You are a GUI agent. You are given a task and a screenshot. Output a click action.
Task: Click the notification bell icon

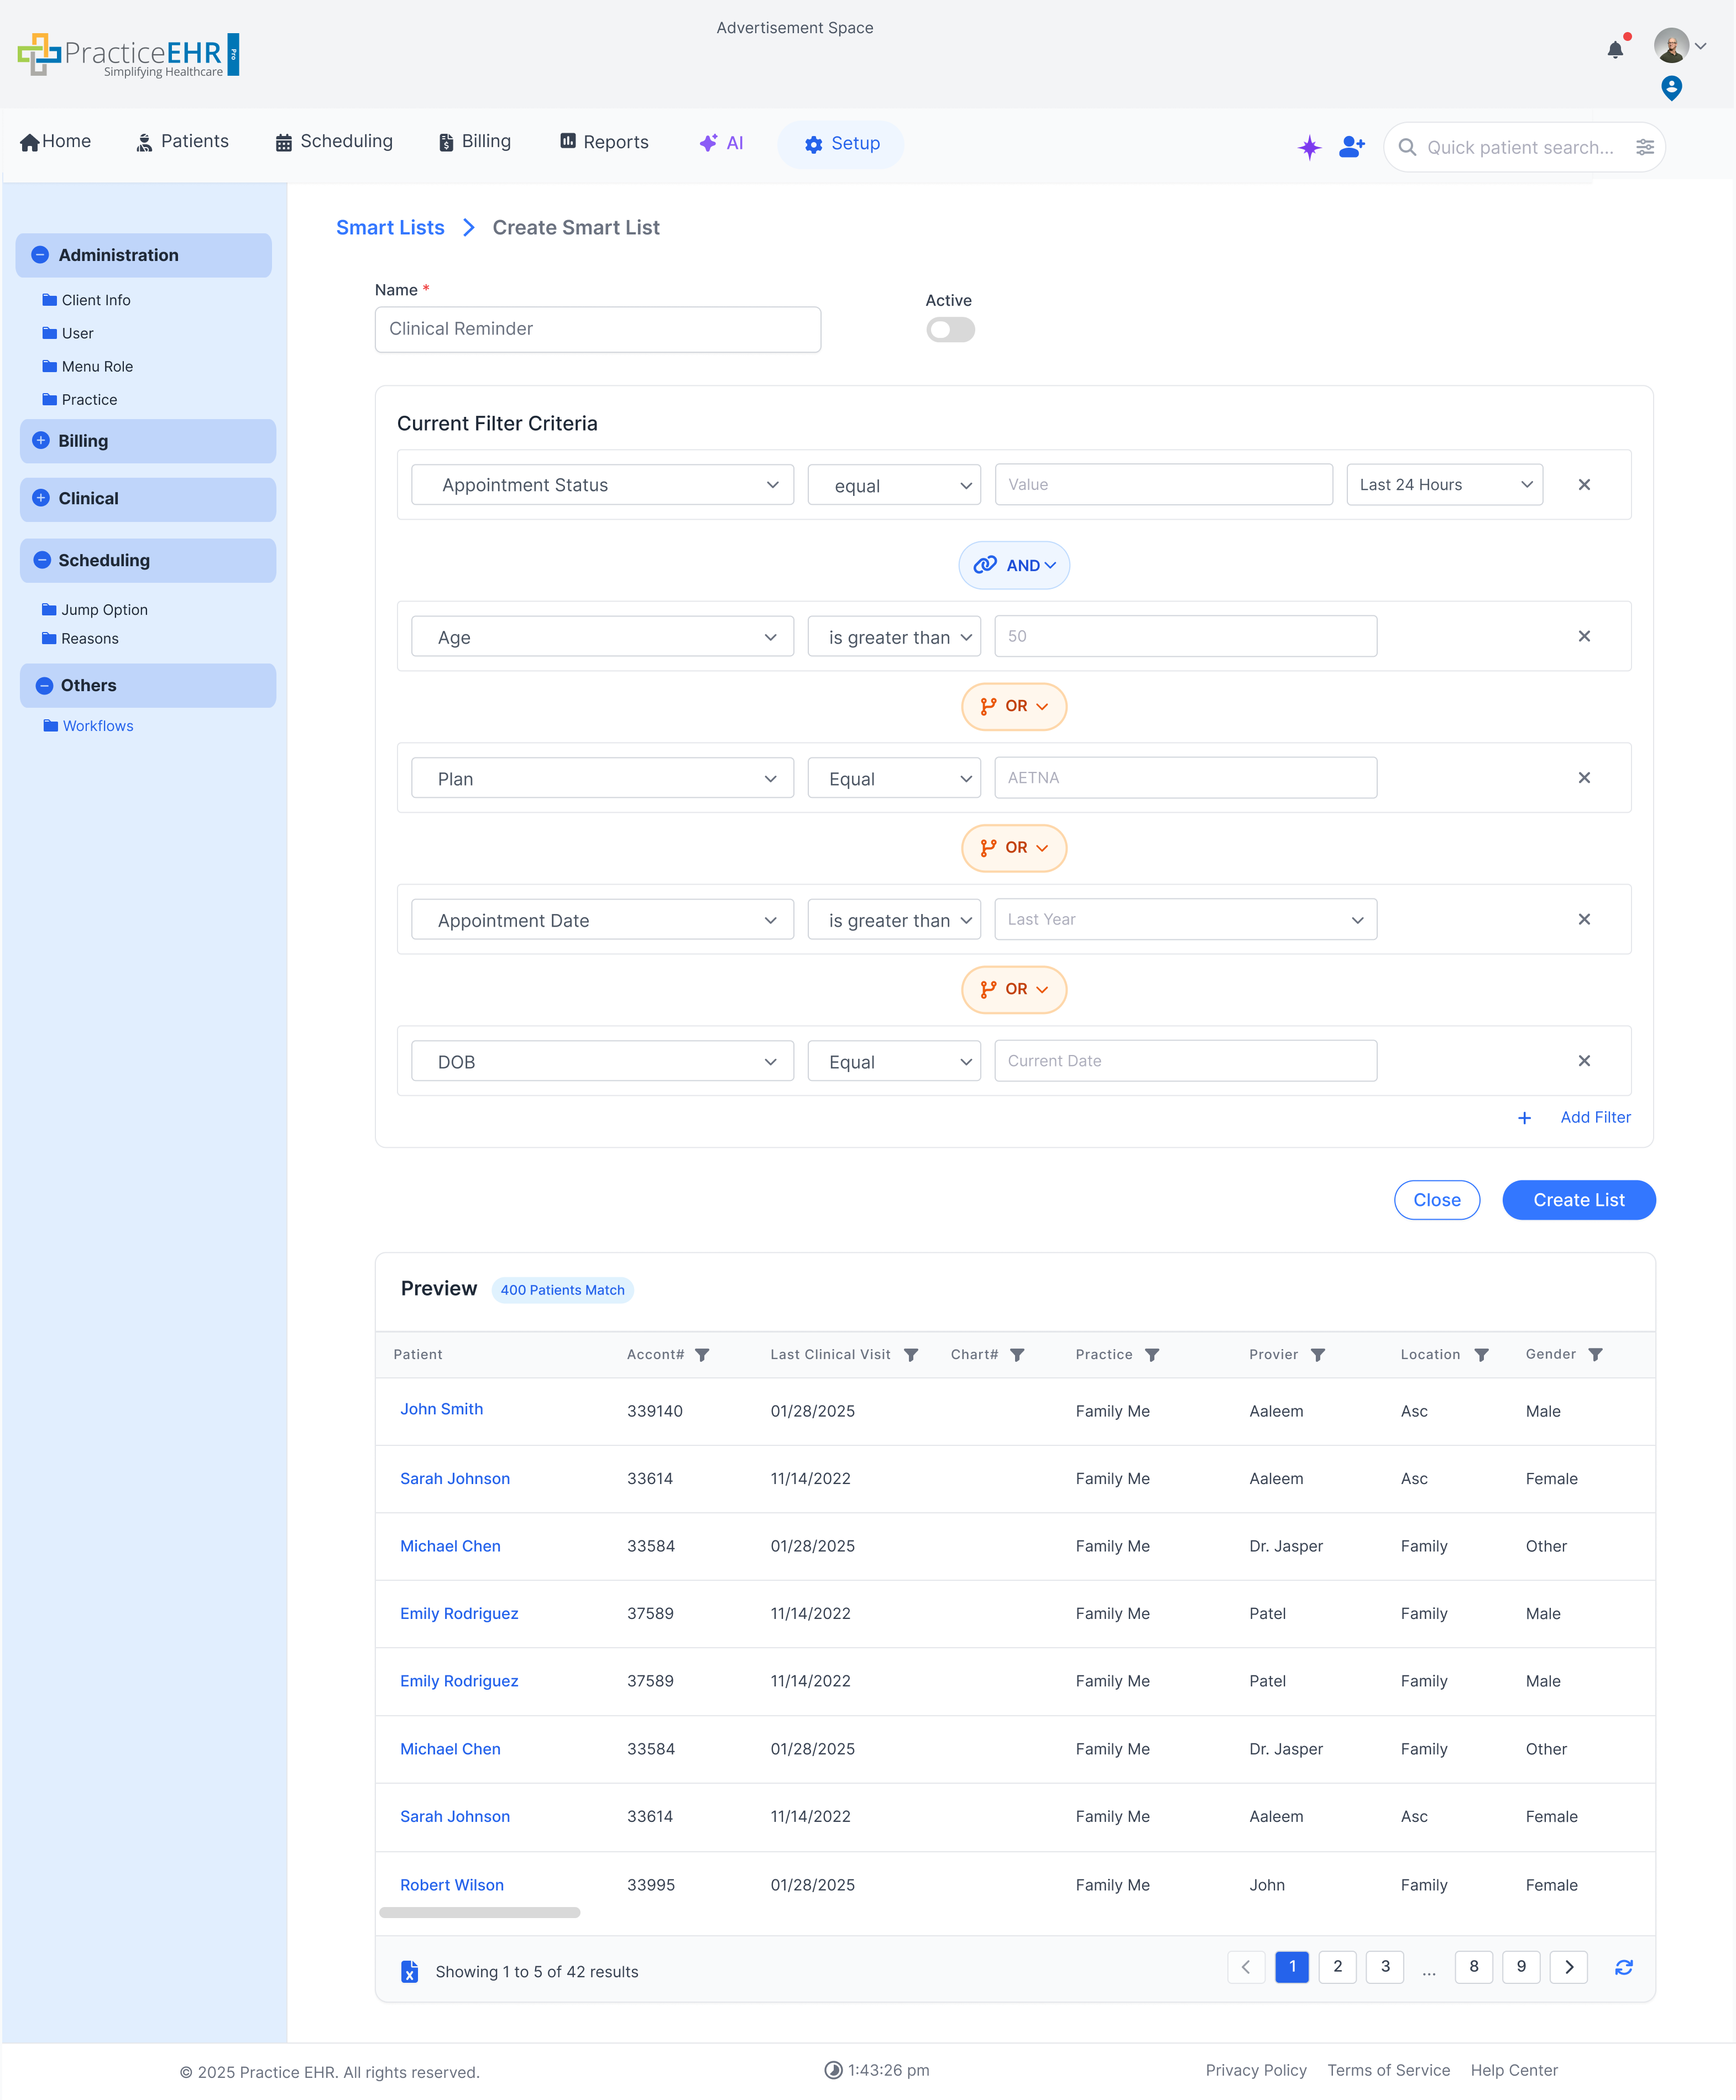[x=1615, y=49]
